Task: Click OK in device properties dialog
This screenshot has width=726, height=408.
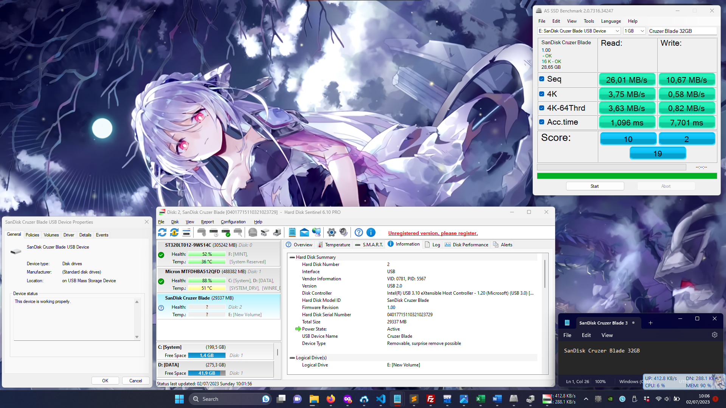Action: coord(105,381)
